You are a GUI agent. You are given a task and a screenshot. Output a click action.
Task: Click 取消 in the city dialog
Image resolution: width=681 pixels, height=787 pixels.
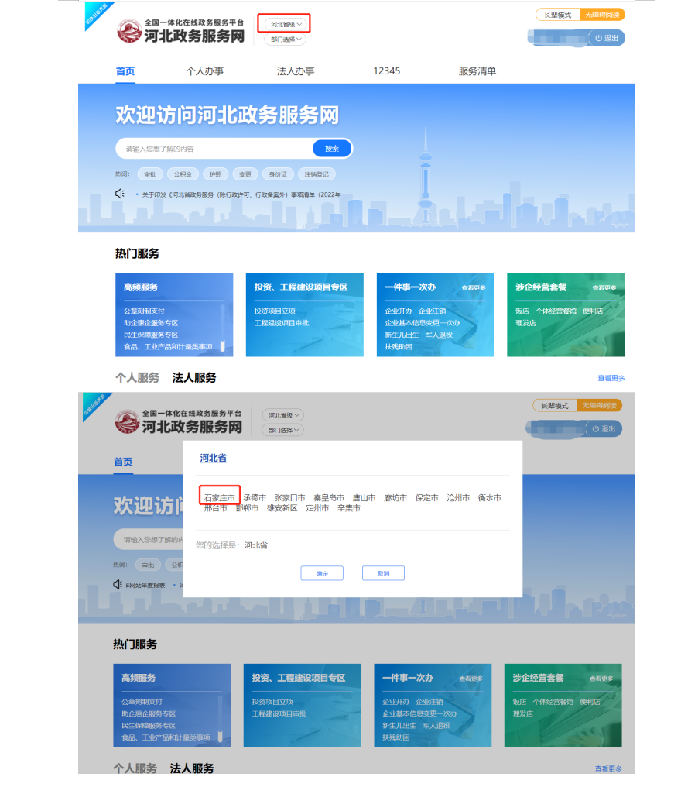tap(383, 573)
